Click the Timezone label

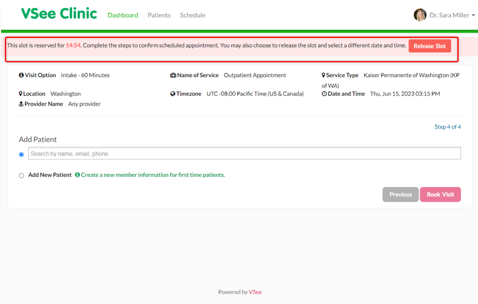coord(189,94)
